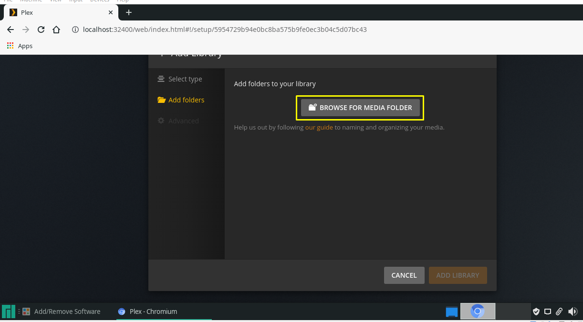Open the Apps bookmarks shortcut

coord(20,46)
